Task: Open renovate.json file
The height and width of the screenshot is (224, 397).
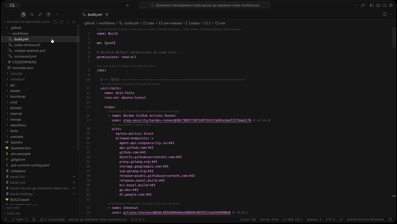Action: (41, 68)
